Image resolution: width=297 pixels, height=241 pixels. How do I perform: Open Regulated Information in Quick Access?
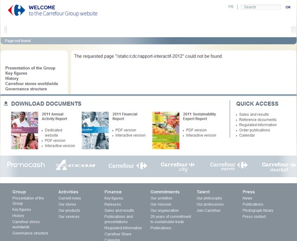point(257,125)
